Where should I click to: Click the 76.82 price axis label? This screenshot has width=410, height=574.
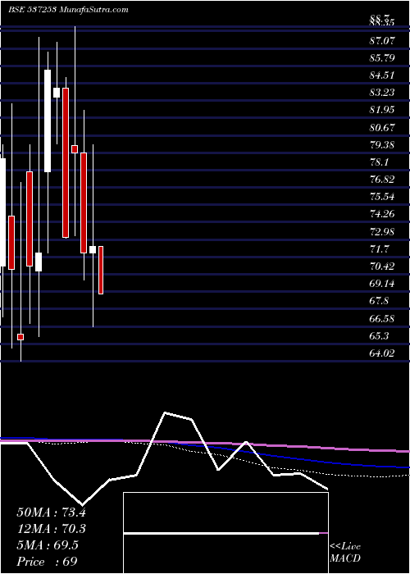[x=382, y=179]
